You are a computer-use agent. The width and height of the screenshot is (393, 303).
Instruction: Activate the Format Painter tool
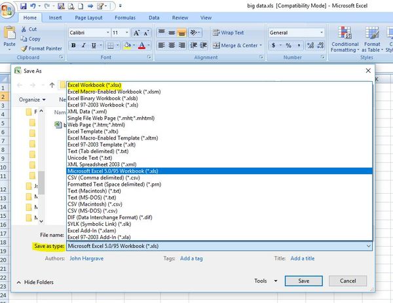(x=41, y=48)
